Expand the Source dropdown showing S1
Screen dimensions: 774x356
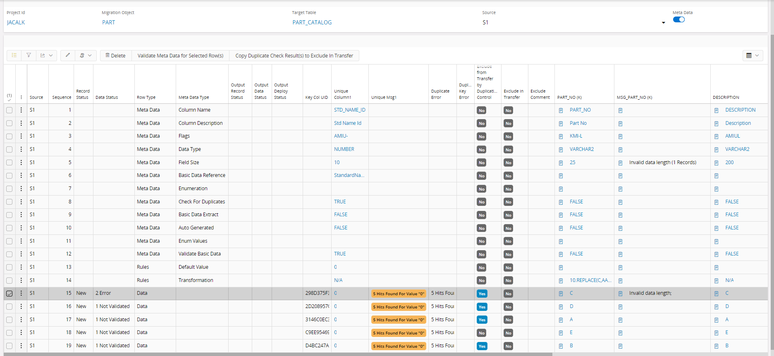tap(663, 23)
